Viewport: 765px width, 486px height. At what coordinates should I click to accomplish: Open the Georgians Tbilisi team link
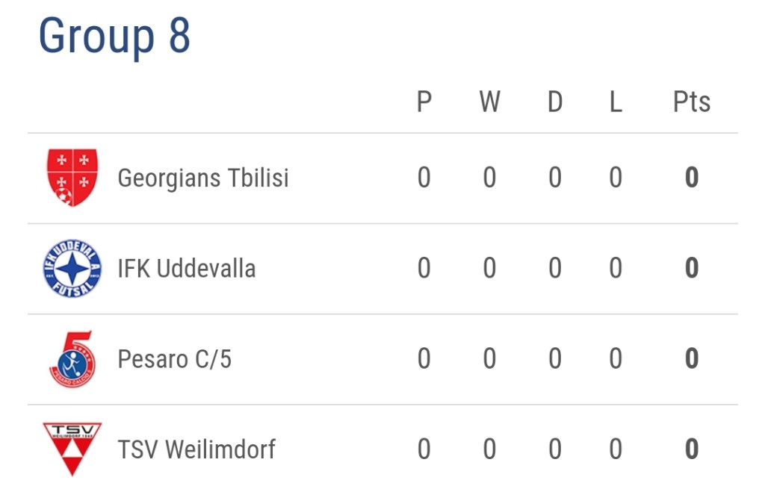pos(203,178)
